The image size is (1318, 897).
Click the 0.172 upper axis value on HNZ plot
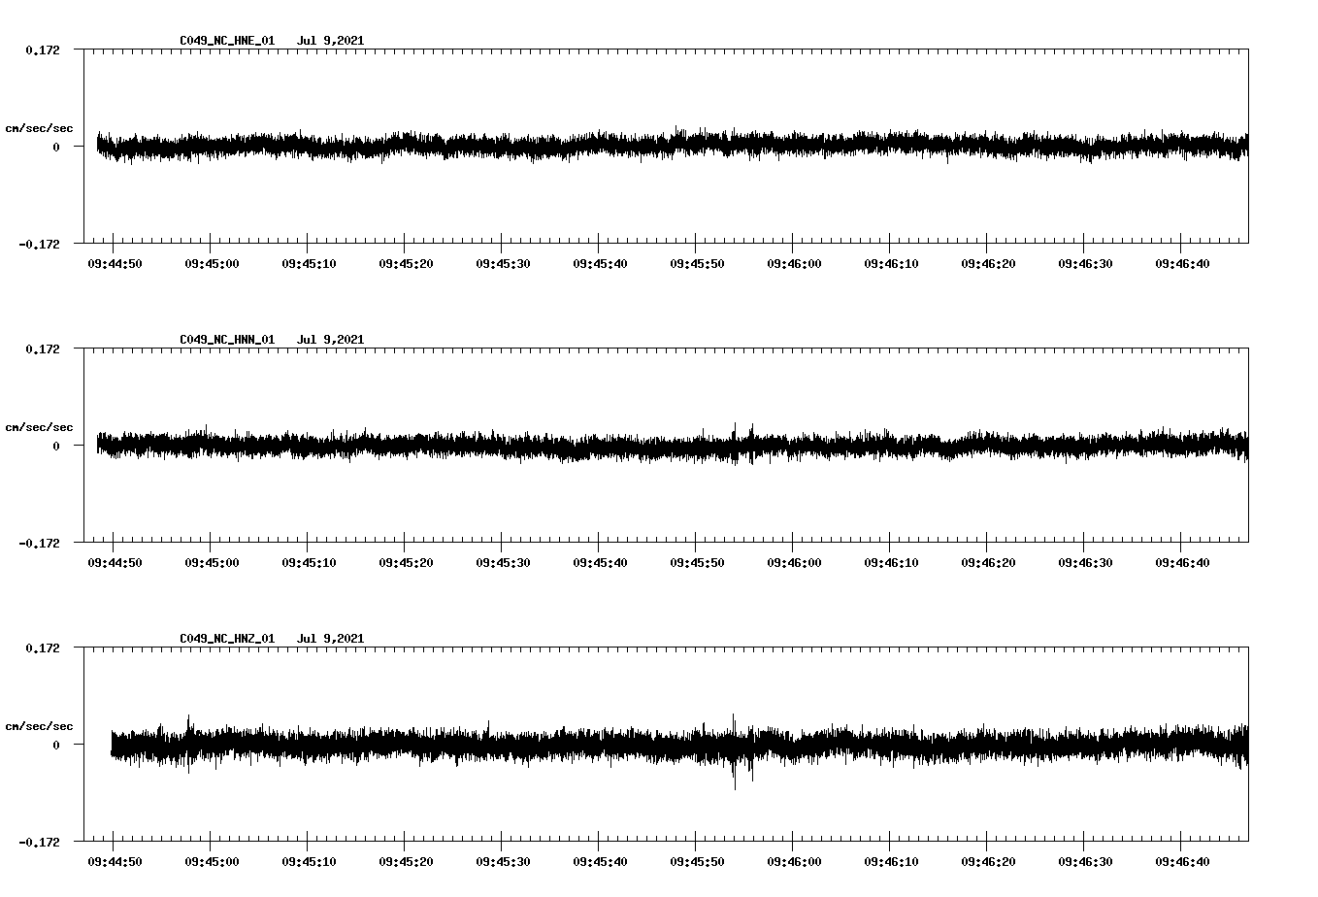42,648
